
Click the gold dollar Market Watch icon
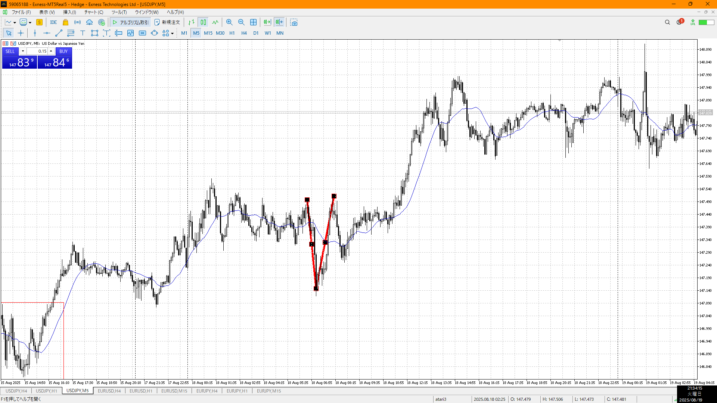click(x=39, y=22)
